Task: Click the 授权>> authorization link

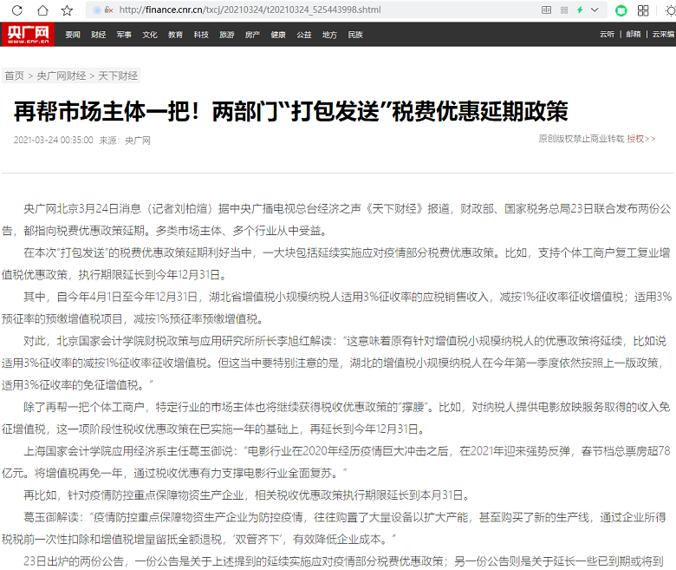Action: click(641, 139)
